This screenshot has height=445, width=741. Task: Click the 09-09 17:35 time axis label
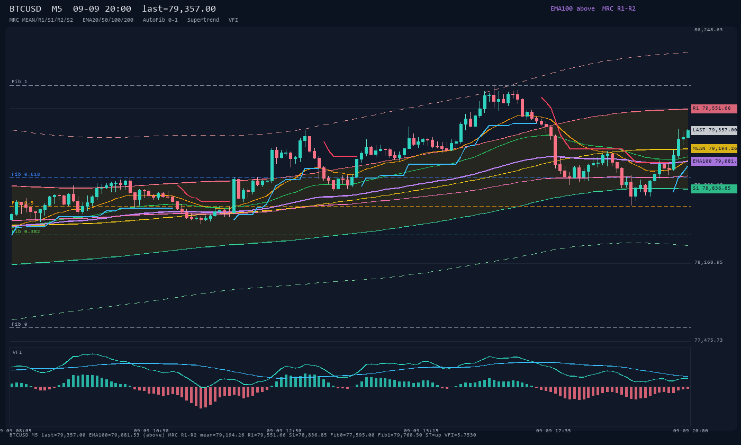[x=554, y=431]
